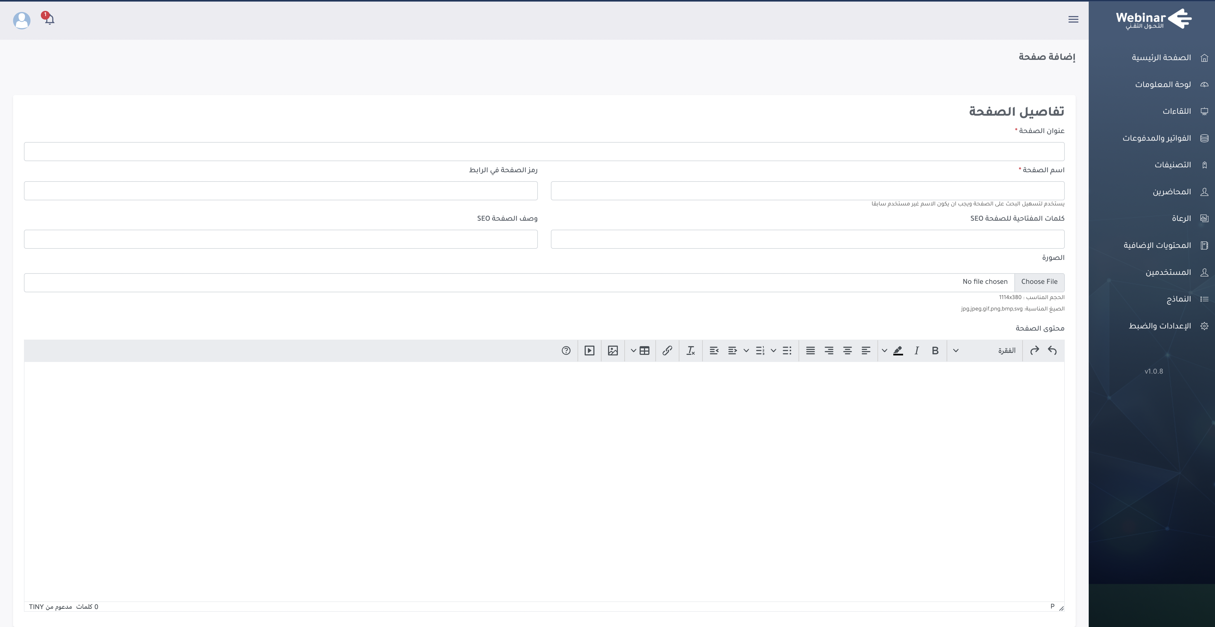The width and height of the screenshot is (1215, 627).
Task: Apply the highlight background color marker
Action: pyautogui.click(x=898, y=350)
